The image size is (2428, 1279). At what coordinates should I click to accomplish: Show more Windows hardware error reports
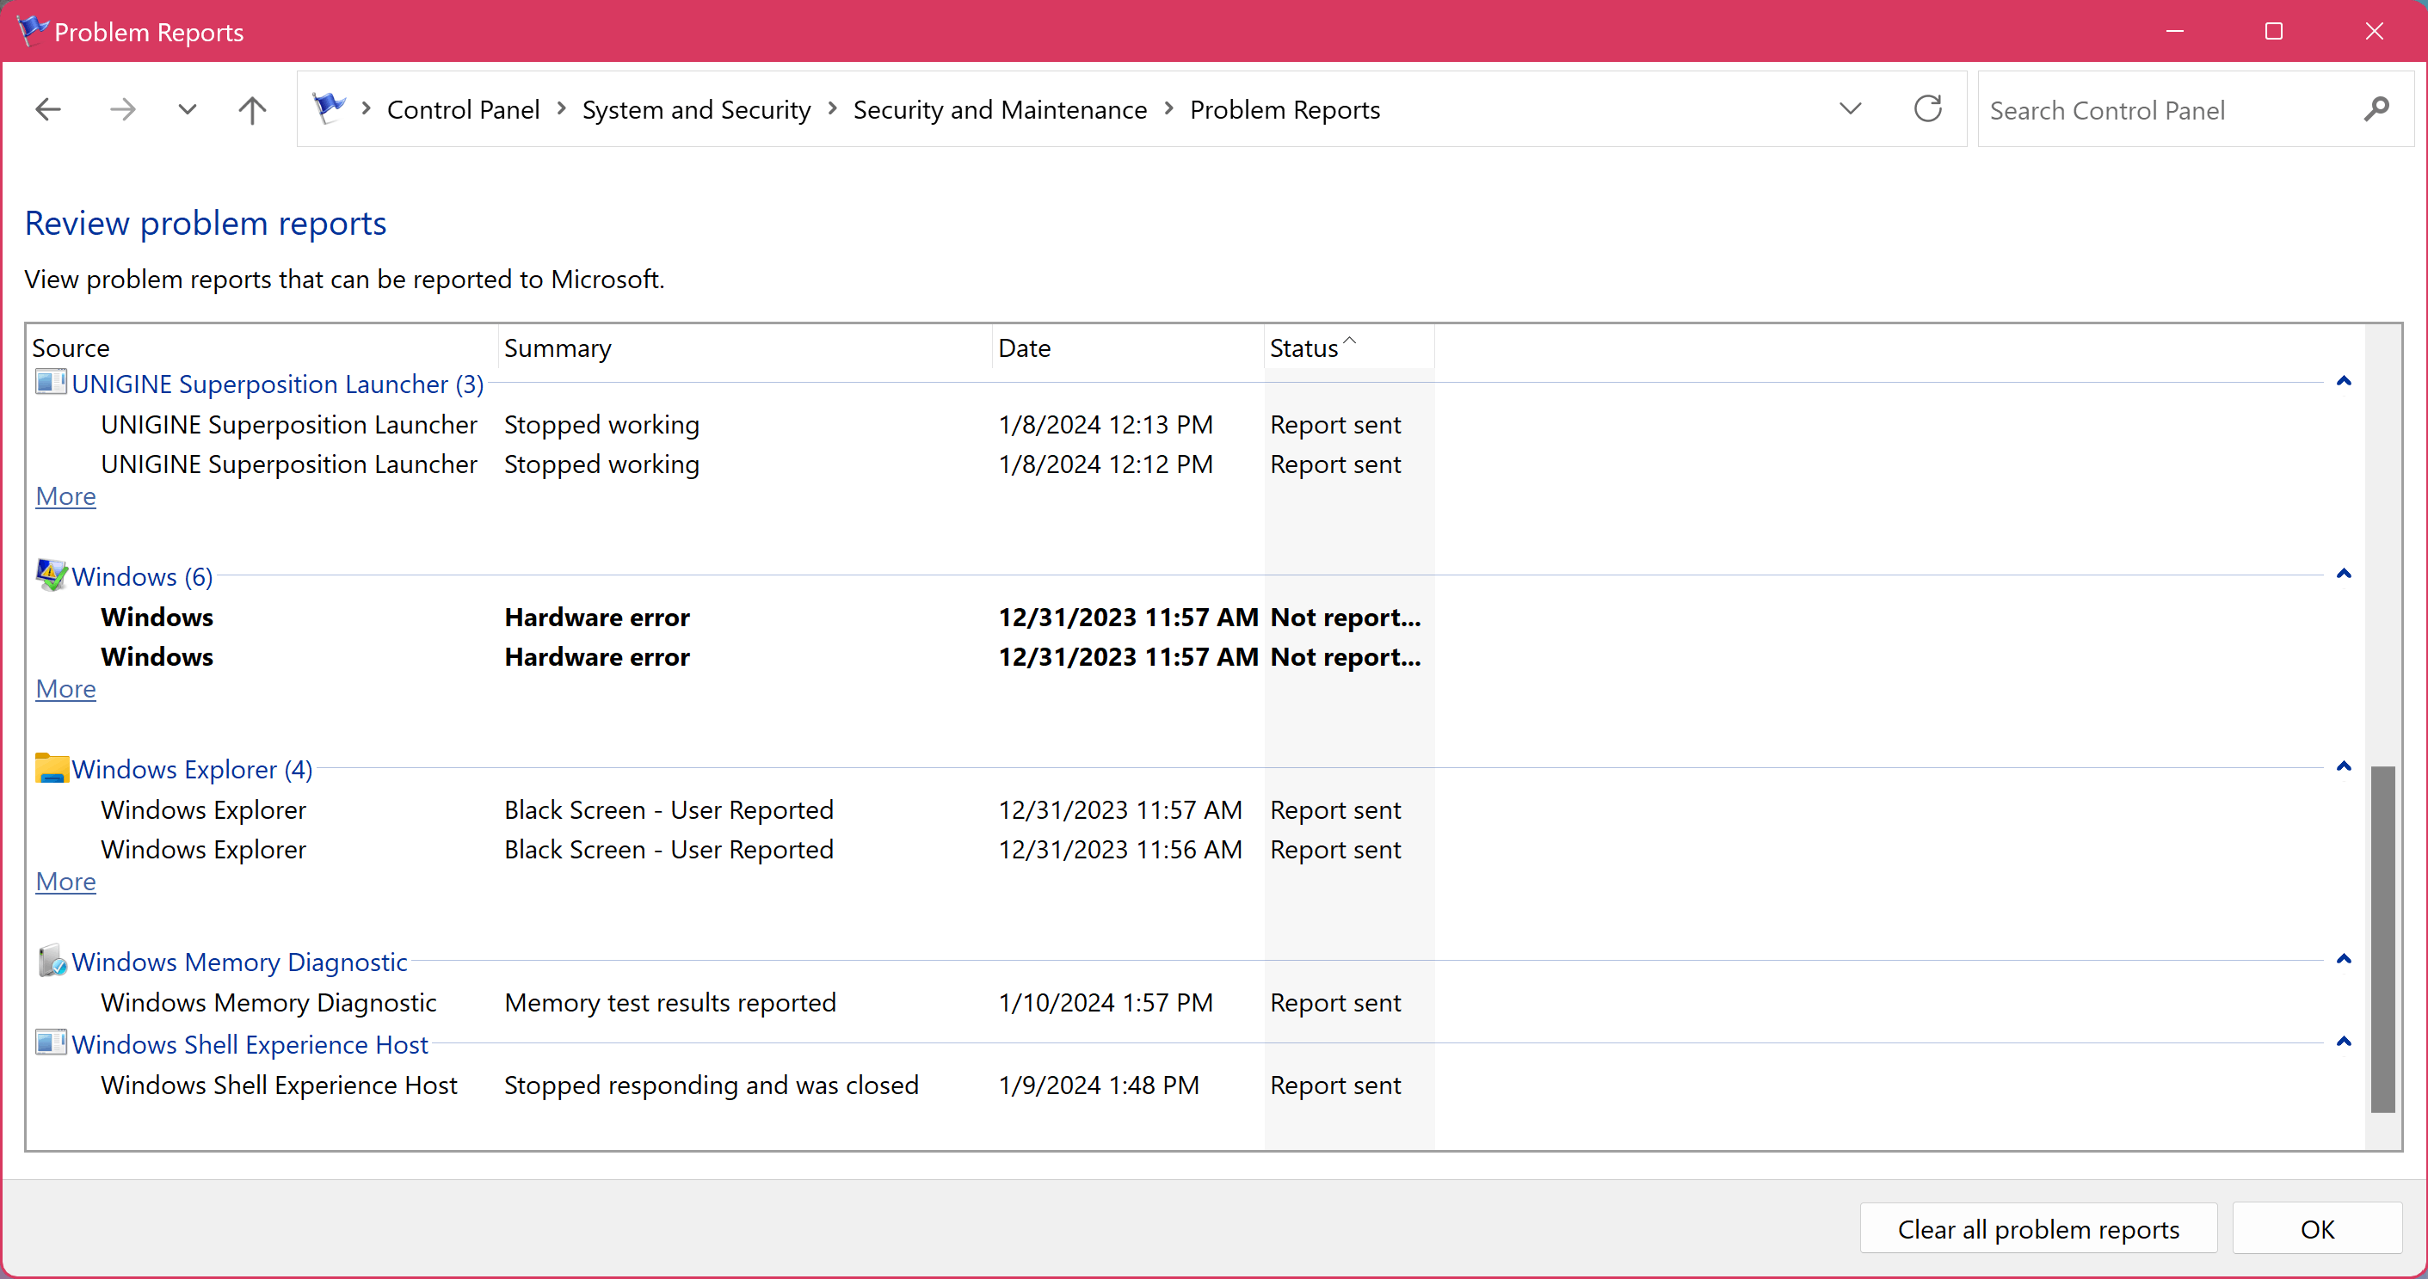coord(66,689)
